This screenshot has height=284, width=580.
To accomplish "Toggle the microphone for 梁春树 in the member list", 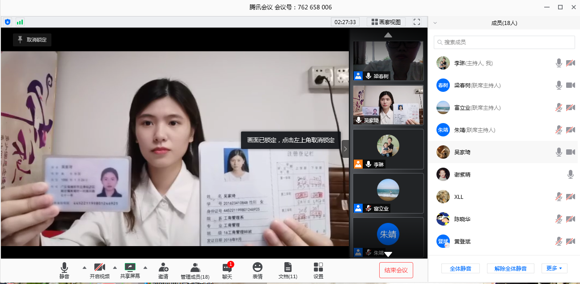I will pos(559,85).
